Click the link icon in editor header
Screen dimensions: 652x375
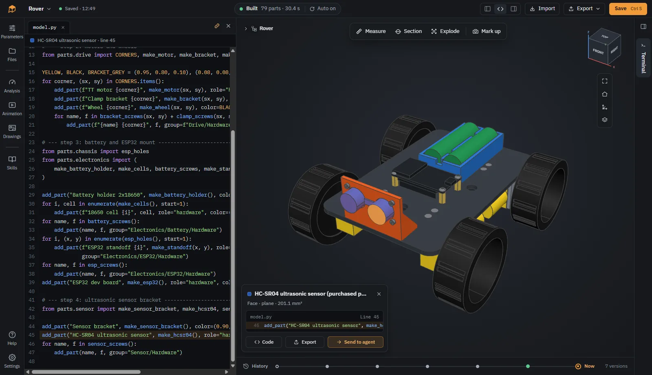click(x=217, y=26)
